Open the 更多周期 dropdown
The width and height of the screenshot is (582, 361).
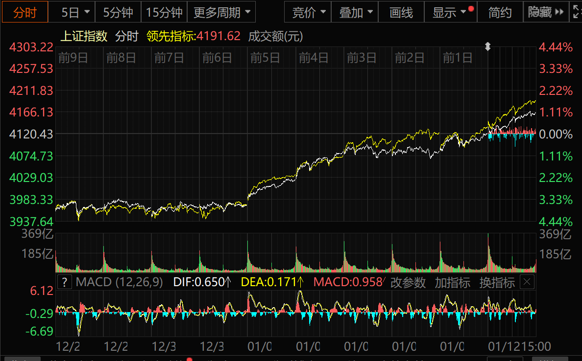click(222, 12)
